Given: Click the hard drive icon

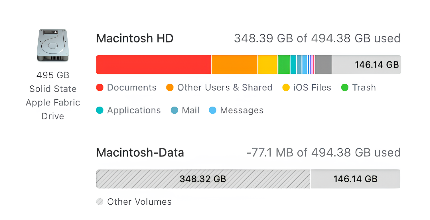Looking at the screenshot, I should pos(53,45).
